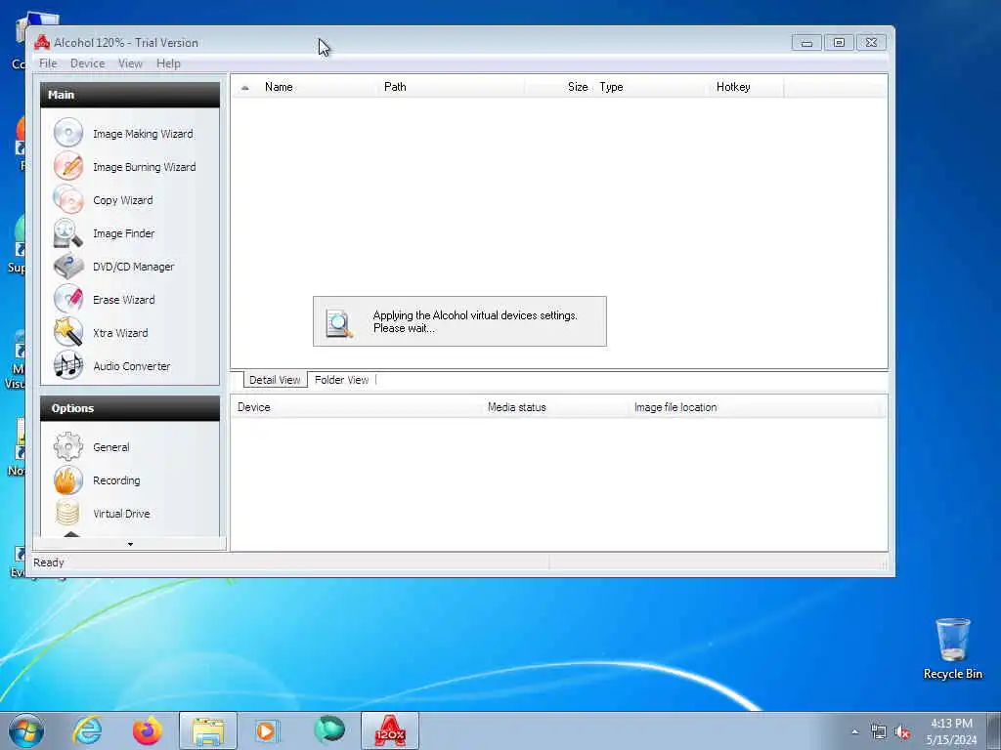The height and width of the screenshot is (750, 1001).
Task: Select the Image Making Wizard label
Action: click(x=143, y=134)
